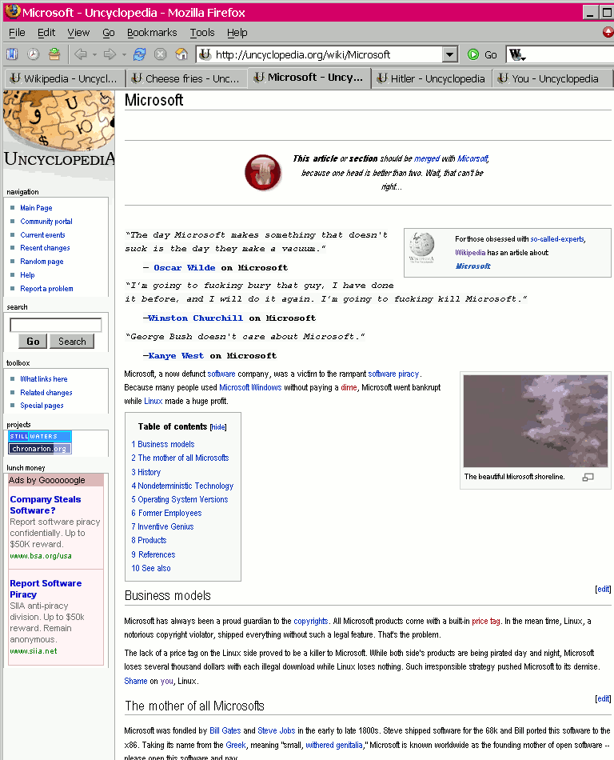Click the green Go arrow icon
614x760 pixels.
(x=473, y=54)
